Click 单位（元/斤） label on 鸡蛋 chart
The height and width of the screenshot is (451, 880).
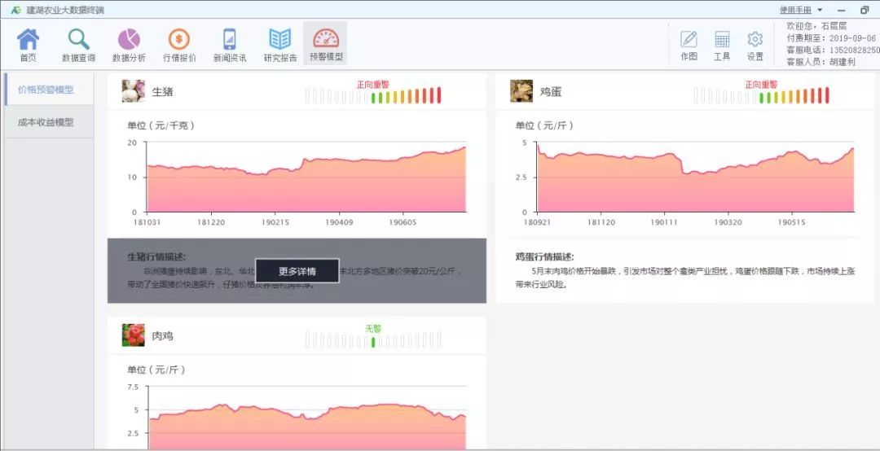click(545, 125)
